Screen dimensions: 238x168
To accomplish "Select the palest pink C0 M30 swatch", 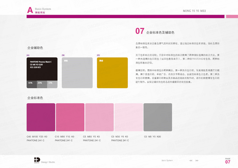I will pos(129,117).
